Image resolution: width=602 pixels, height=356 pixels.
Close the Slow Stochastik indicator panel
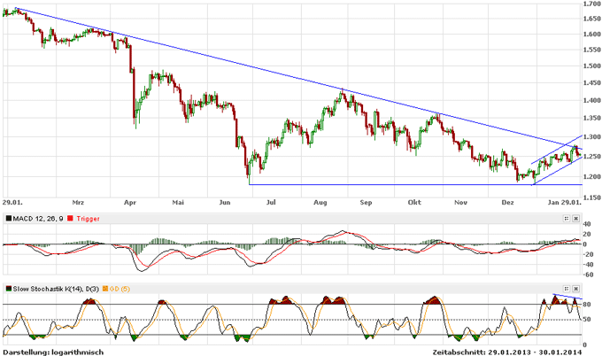pos(577,289)
